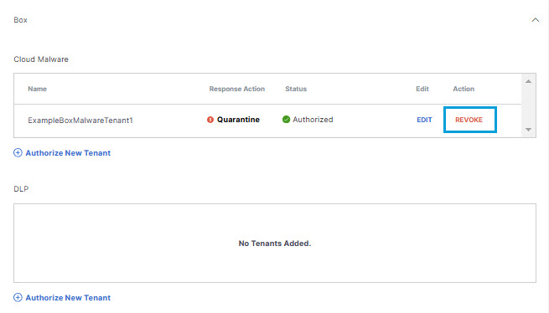Click the Authorized status text
The width and height of the screenshot is (549, 313).
coord(313,120)
